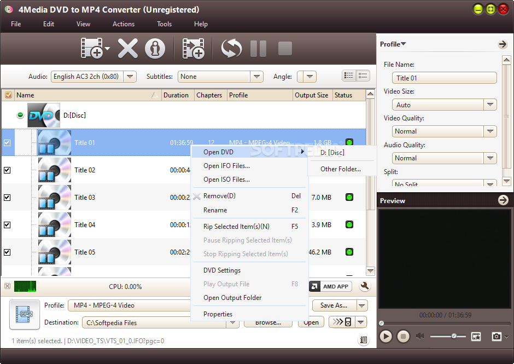Open the Save As dropdown arrow

[x=361, y=305]
